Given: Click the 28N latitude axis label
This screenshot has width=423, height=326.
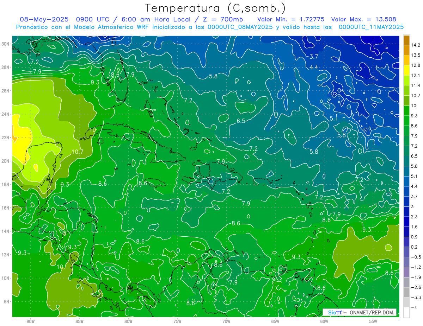Looking at the screenshot, I should (5, 67).
